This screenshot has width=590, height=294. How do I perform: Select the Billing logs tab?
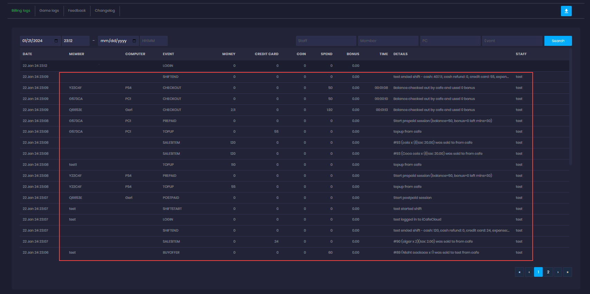coord(21,11)
